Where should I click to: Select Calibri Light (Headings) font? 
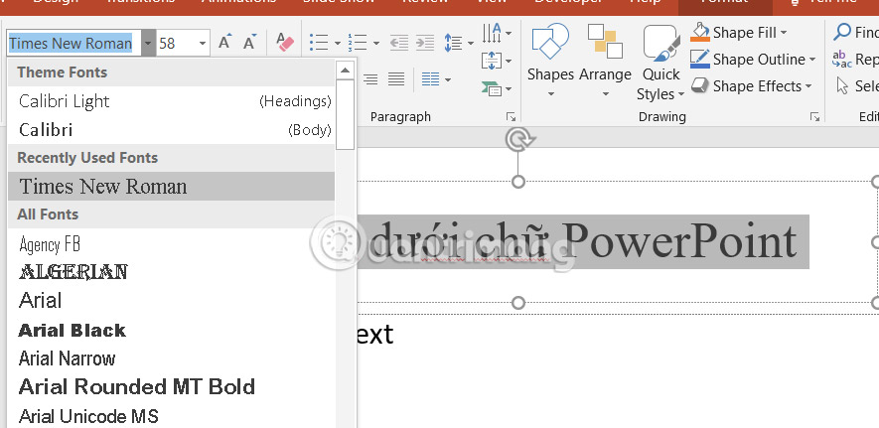click(172, 101)
